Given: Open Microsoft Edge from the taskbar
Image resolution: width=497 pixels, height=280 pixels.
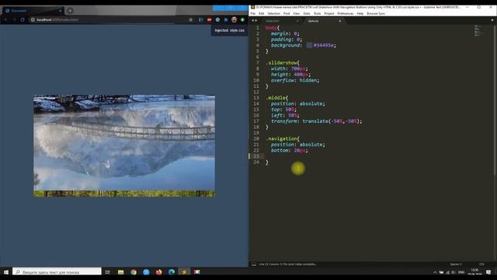Looking at the screenshot, I should (172, 272).
